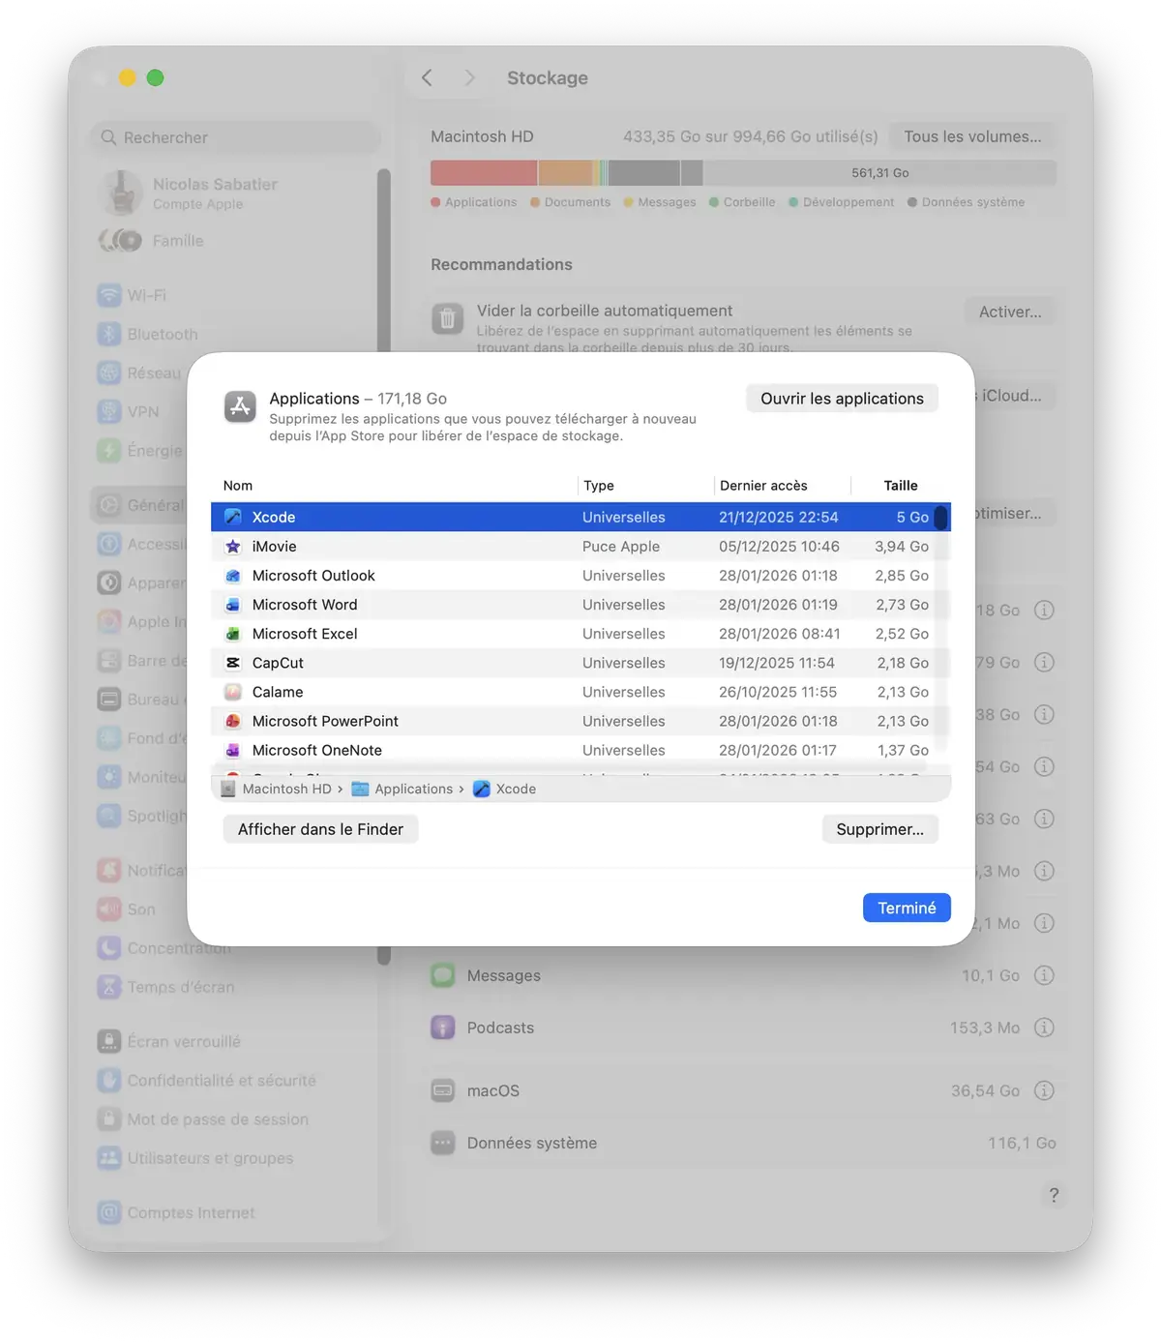
Task: Click the purple Podcasts icon
Action: 442,1028
